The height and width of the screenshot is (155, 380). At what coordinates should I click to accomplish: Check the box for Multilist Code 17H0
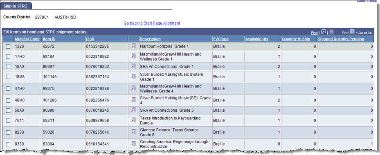[8, 56]
